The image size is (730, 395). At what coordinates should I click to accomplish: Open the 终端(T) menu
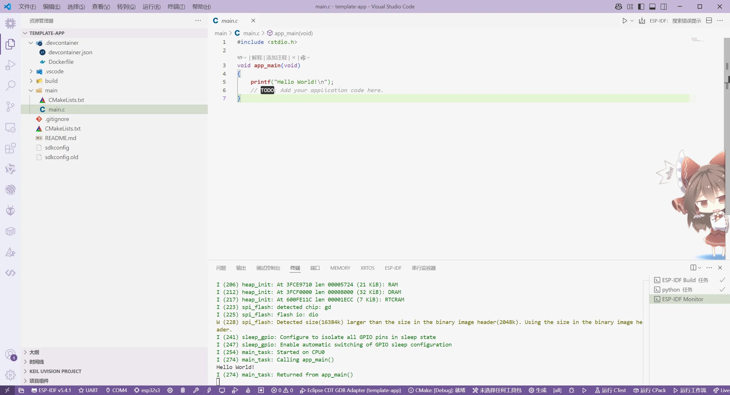(176, 6)
